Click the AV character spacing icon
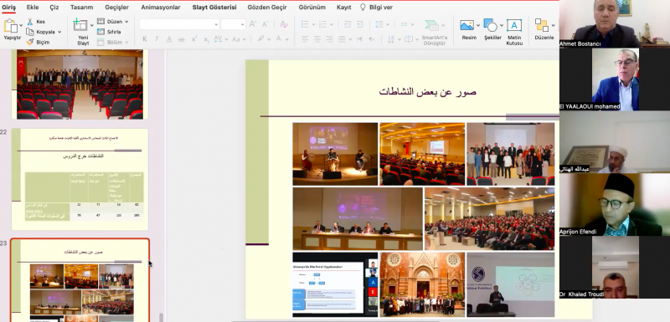The height and width of the screenshot is (322, 670). [x=218, y=38]
